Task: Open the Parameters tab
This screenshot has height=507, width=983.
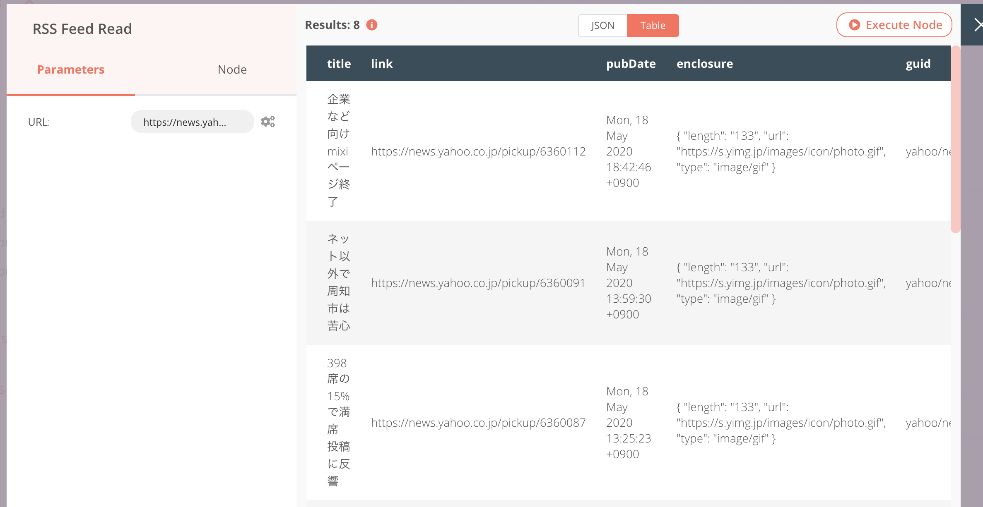Action: click(x=71, y=69)
